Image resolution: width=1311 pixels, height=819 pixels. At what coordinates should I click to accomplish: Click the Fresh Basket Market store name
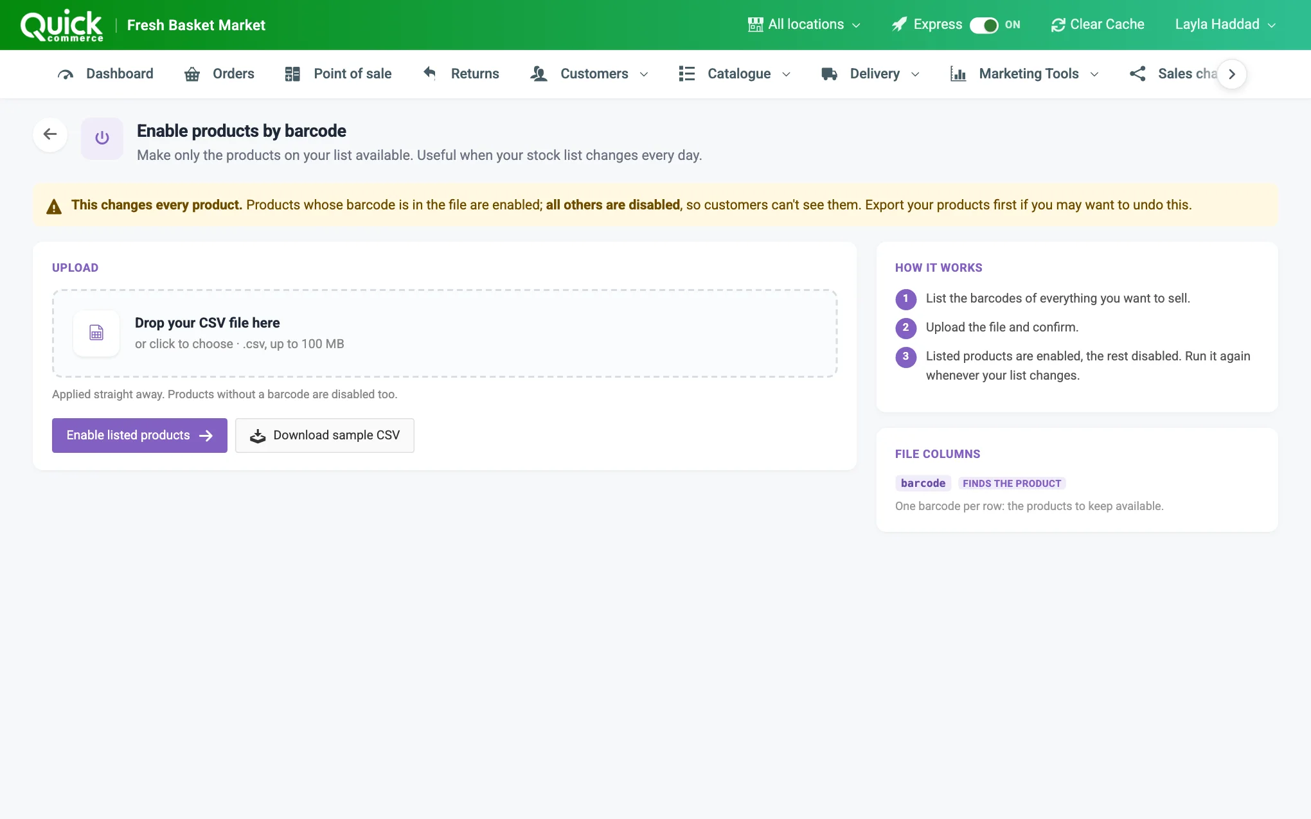point(196,25)
